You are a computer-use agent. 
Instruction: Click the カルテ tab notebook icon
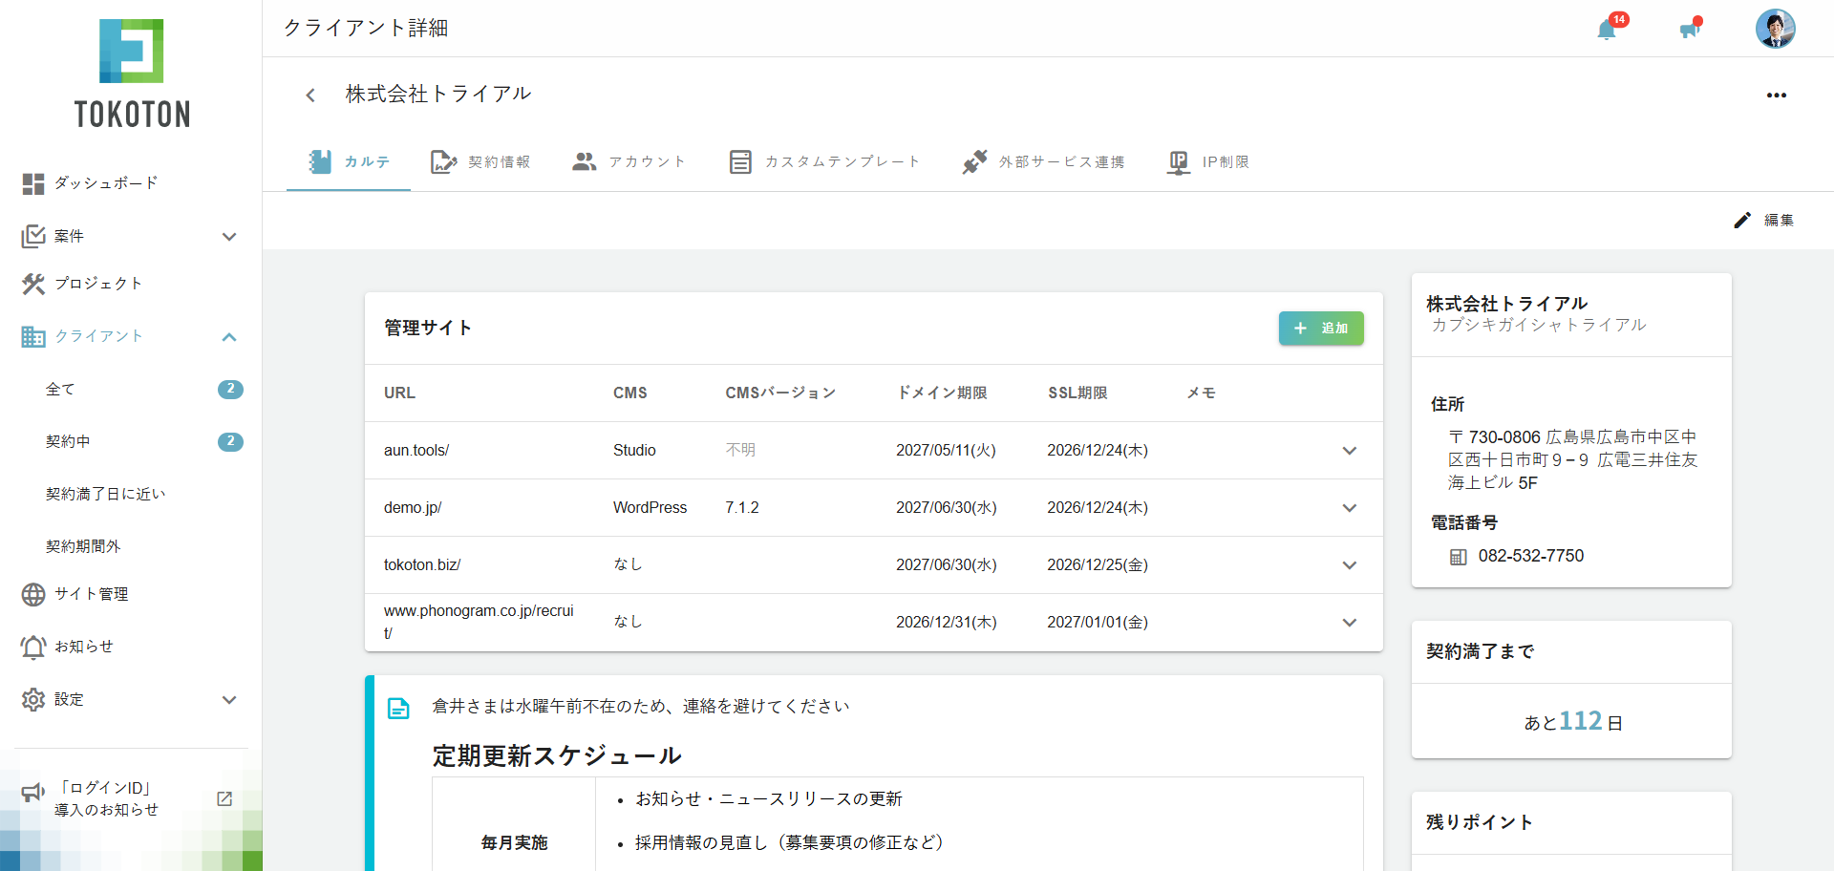pos(320,161)
